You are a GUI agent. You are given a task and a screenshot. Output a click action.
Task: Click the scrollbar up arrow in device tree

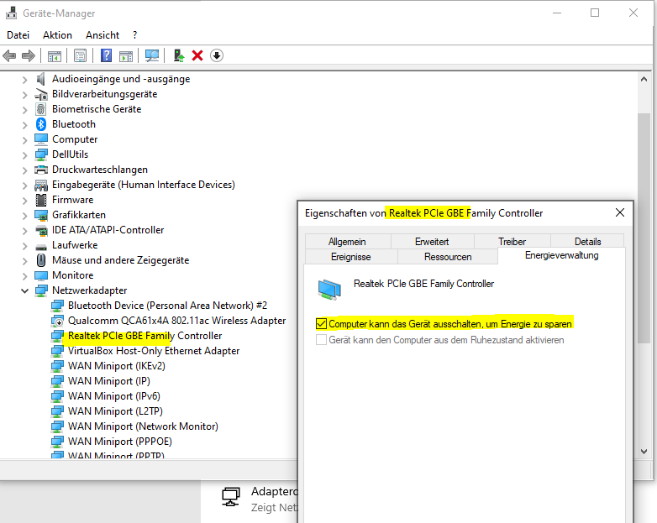coord(644,79)
